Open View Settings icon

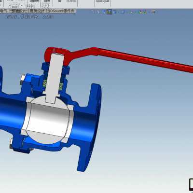(x=153, y=12)
